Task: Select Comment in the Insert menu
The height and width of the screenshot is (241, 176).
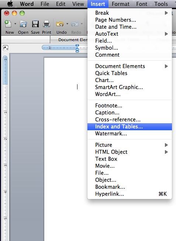Action: [x=130, y=55]
